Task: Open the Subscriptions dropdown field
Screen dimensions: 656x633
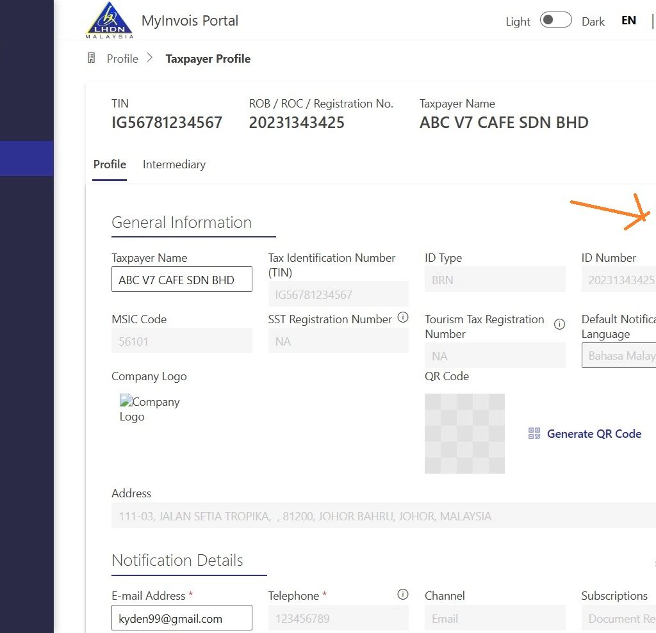Action: (x=619, y=619)
